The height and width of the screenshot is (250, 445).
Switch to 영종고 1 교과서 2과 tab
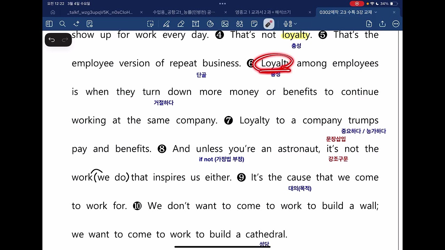[263, 12]
